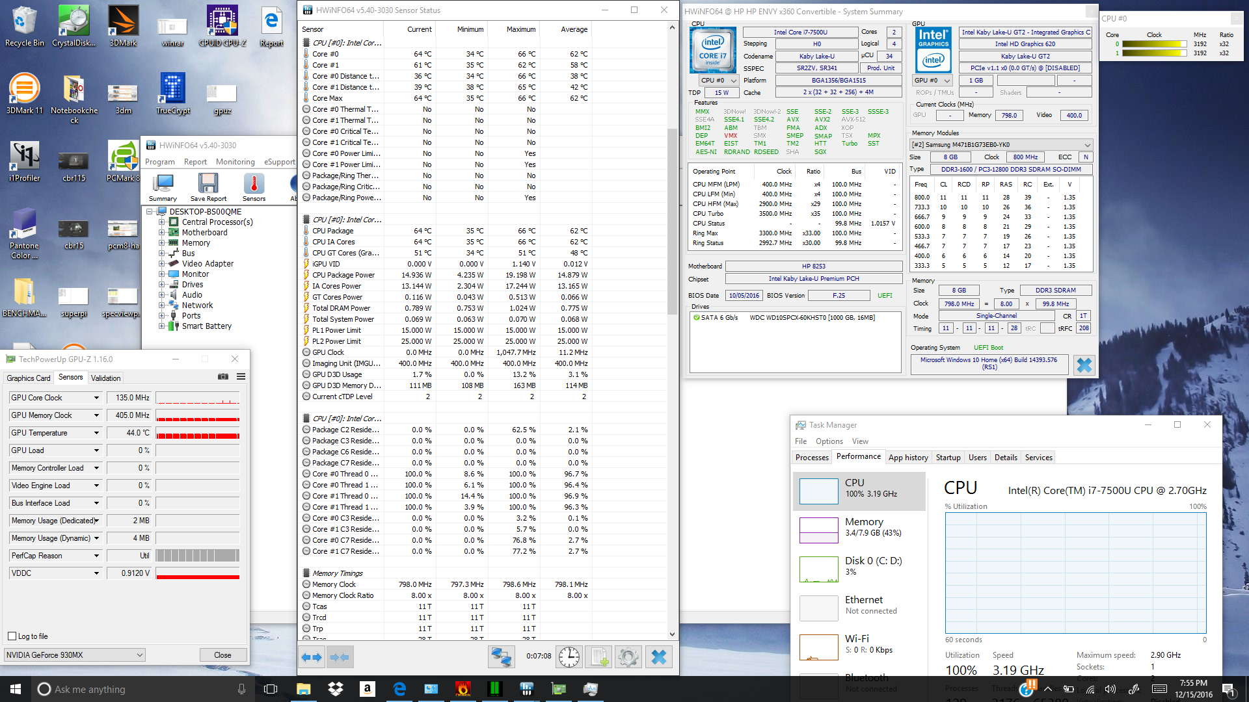
Task: Open the CrystalDisk desktop icon
Action: pos(74,26)
